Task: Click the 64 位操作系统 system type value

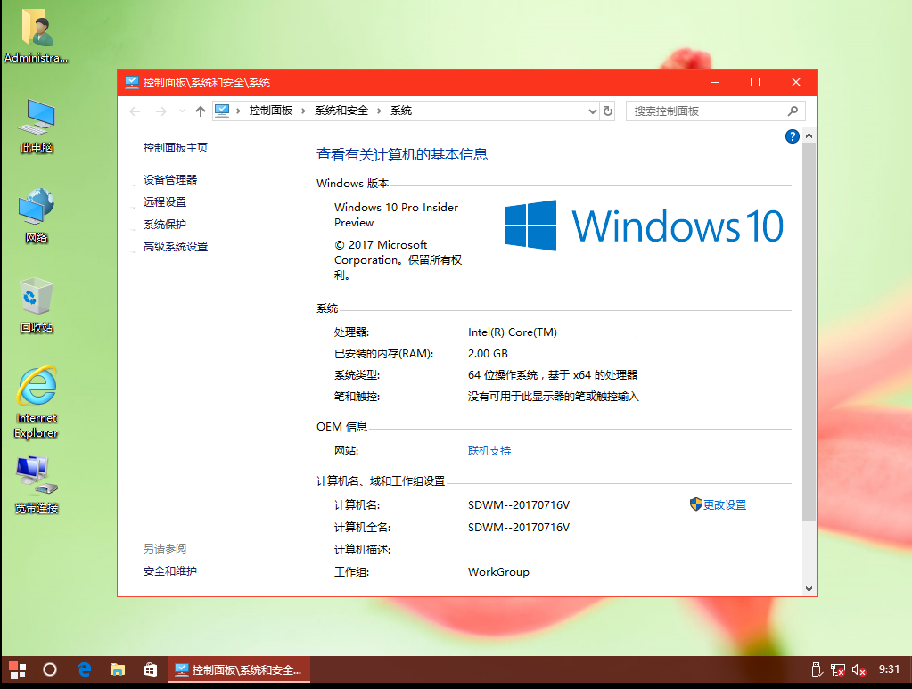Action: click(x=553, y=375)
